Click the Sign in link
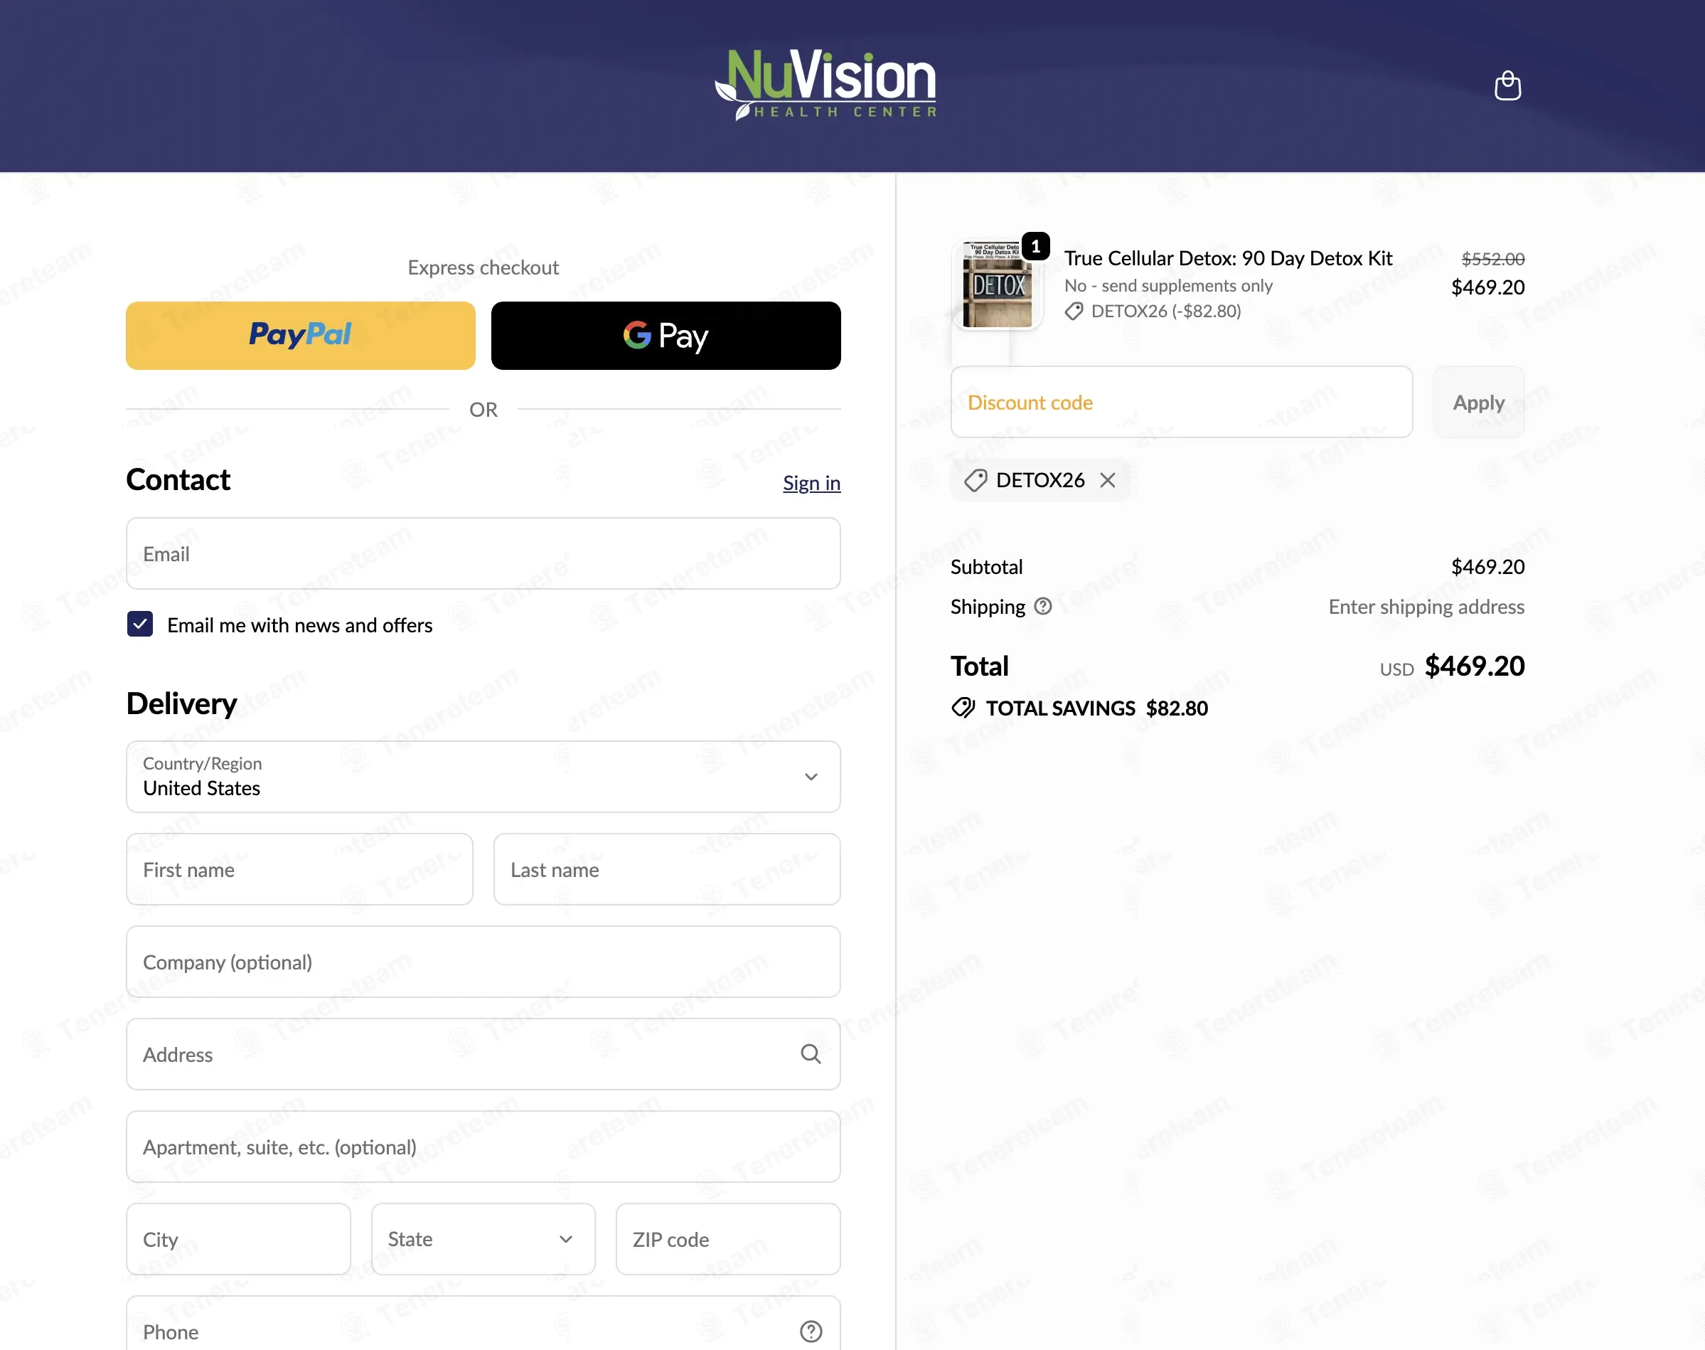1705x1350 pixels. [811, 483]
